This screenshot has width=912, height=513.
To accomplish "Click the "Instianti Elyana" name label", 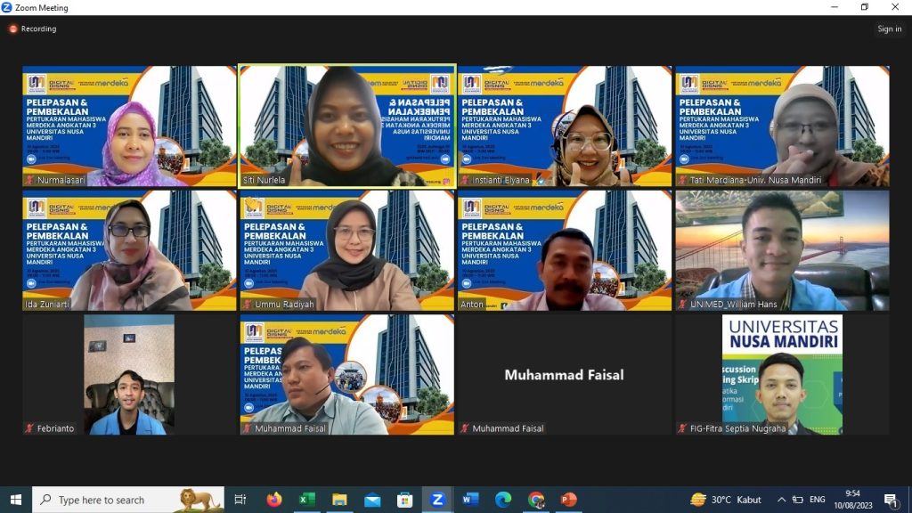I will click(501, 180).
